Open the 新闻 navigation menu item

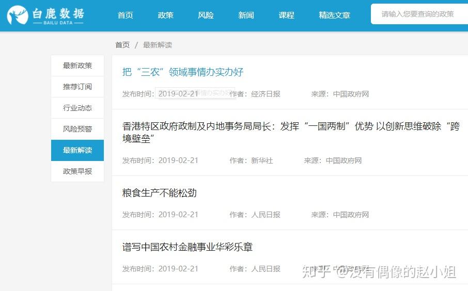[246, 15]
